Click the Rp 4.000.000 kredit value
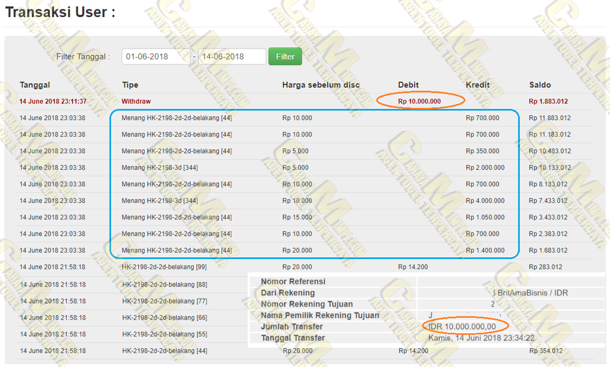 coord(485,201)
